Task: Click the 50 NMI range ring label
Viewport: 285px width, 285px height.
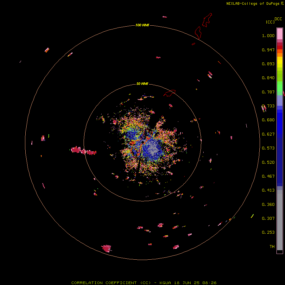Action: [142, 84]
